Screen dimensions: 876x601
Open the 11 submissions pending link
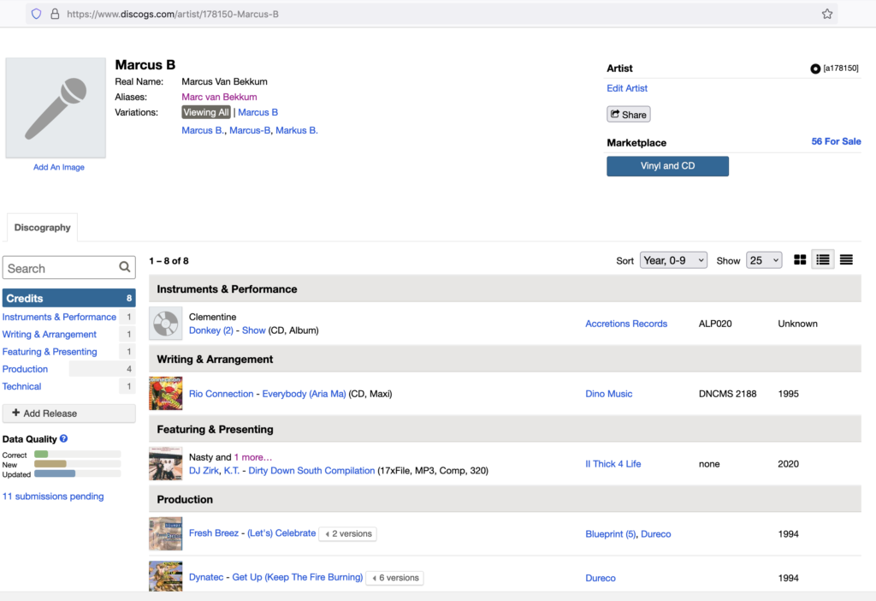53,497
